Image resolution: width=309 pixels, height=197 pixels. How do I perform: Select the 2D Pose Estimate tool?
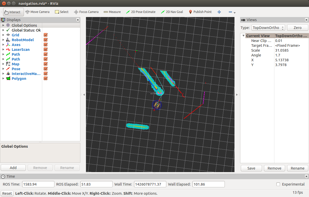click(141, 12)
